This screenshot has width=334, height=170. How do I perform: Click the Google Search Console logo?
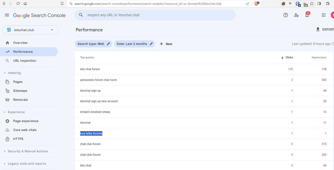[39, 15]
